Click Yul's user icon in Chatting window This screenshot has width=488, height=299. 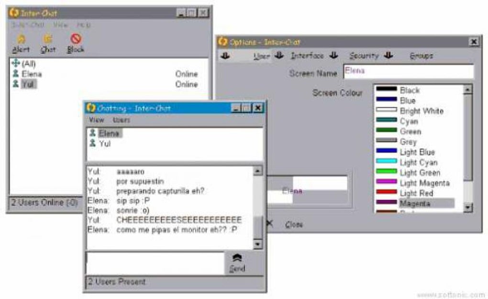tap(92, 143)
